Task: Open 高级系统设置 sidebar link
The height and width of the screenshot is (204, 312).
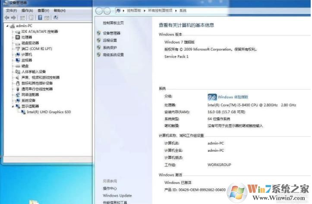Action: [113, 55]
